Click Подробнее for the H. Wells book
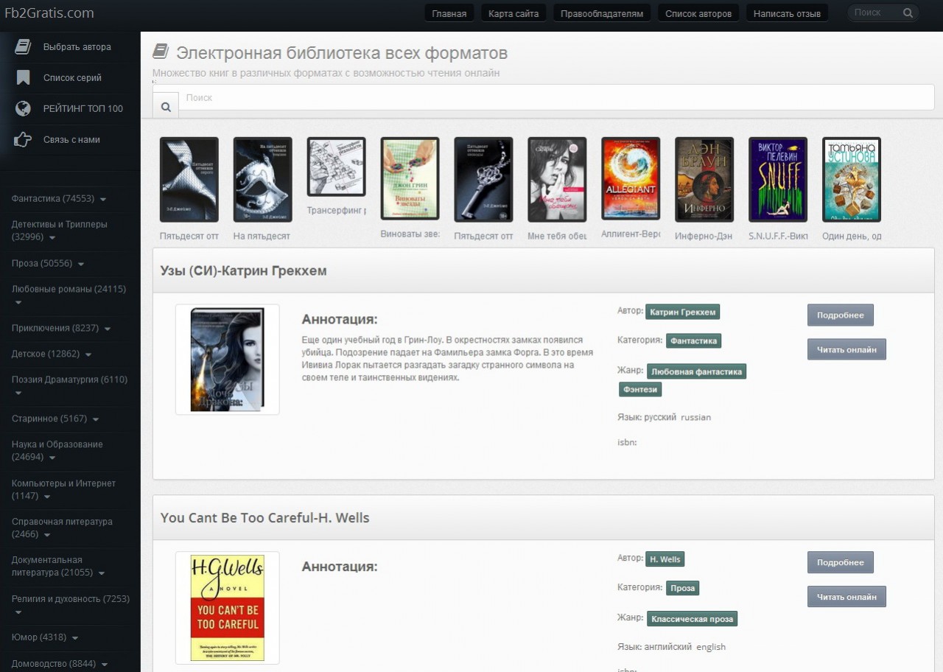The width and height of the screenshot is (943, 672). (x=841, y=562)
